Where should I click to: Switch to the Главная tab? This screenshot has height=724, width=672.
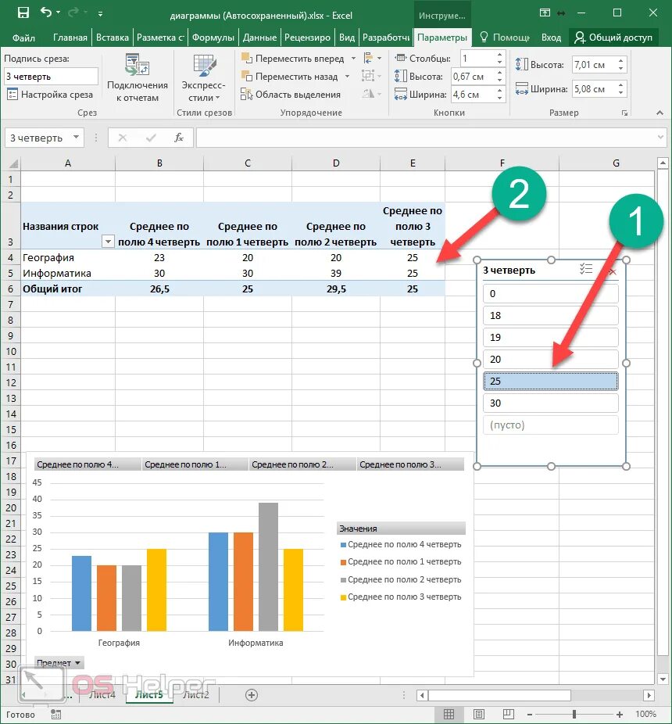[70, 38]
